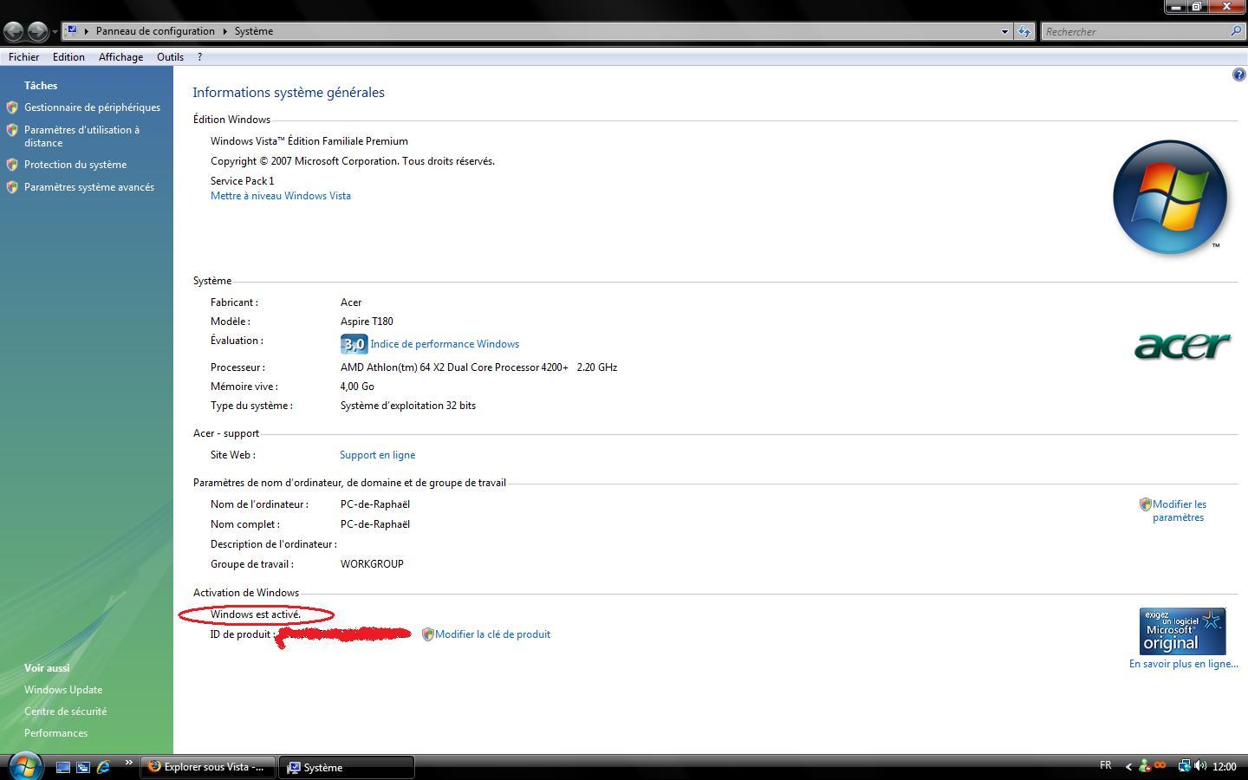The height and width of the screenshot is (780, 1248).
Task: Click the magnifier icon in the search box
Action: click(x=1236, y=31)
